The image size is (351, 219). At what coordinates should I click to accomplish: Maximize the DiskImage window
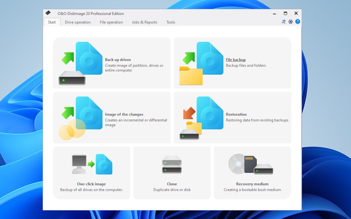(x=285, y=13)
